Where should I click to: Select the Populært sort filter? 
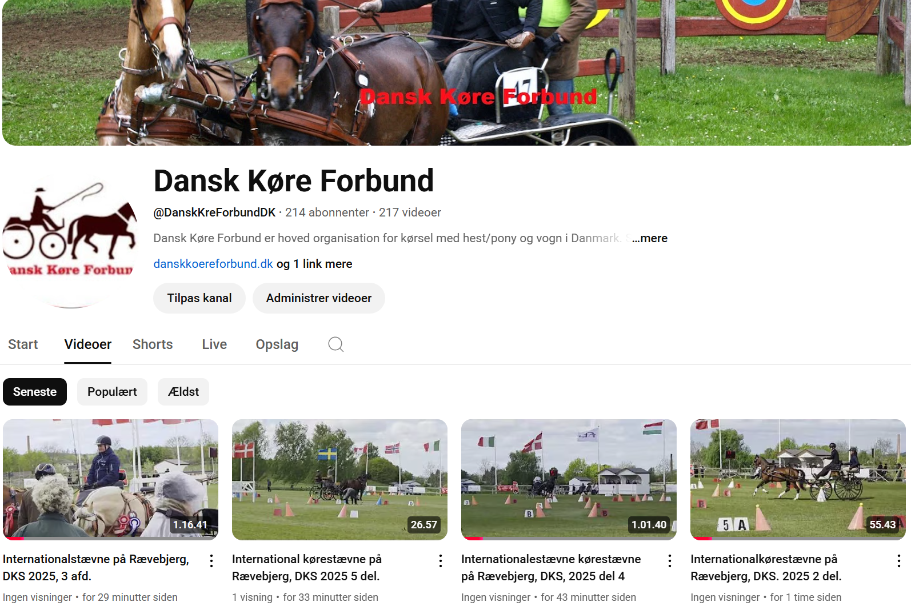[x=112, y=392]
